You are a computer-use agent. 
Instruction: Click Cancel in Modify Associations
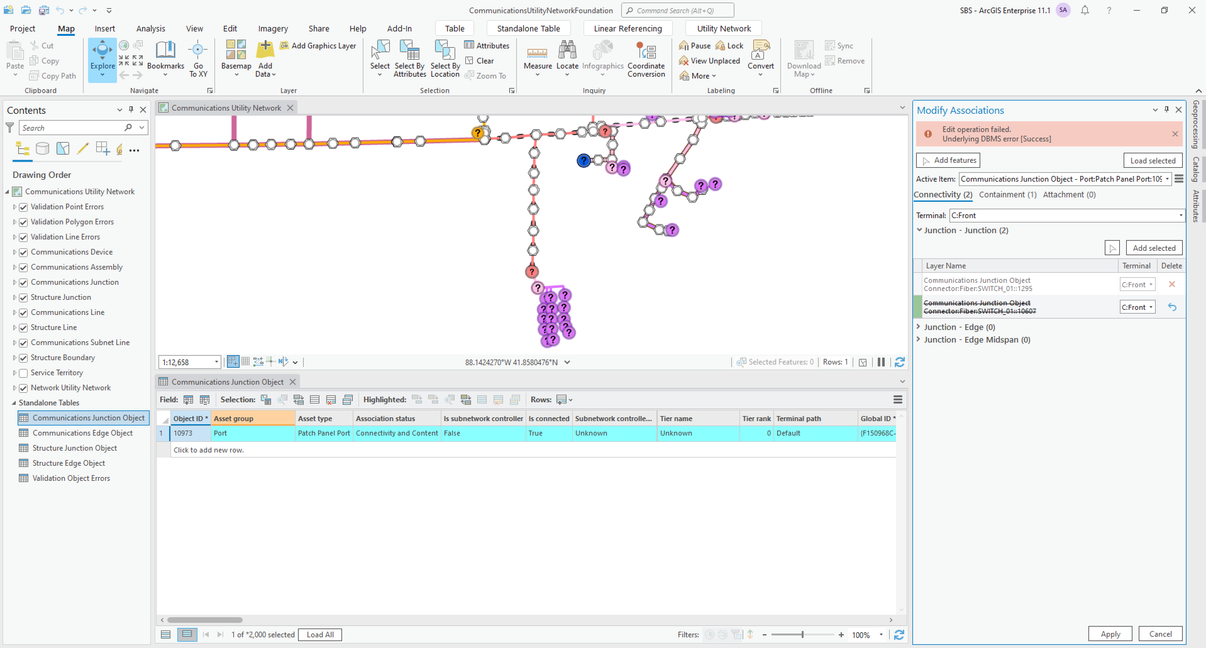point(1160,634)
